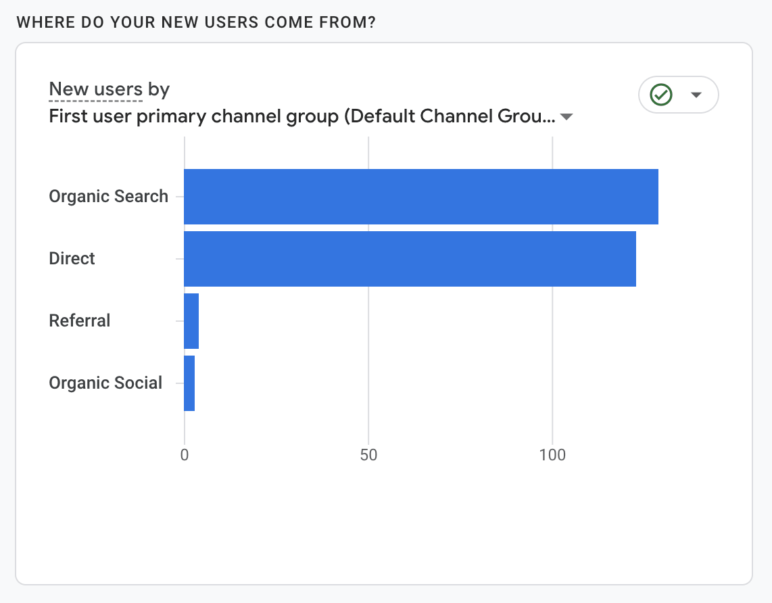The width and height of the screenshot is (772, 603).
Task: Click the green checkmark status icon
Action: (x=660, y=95)
